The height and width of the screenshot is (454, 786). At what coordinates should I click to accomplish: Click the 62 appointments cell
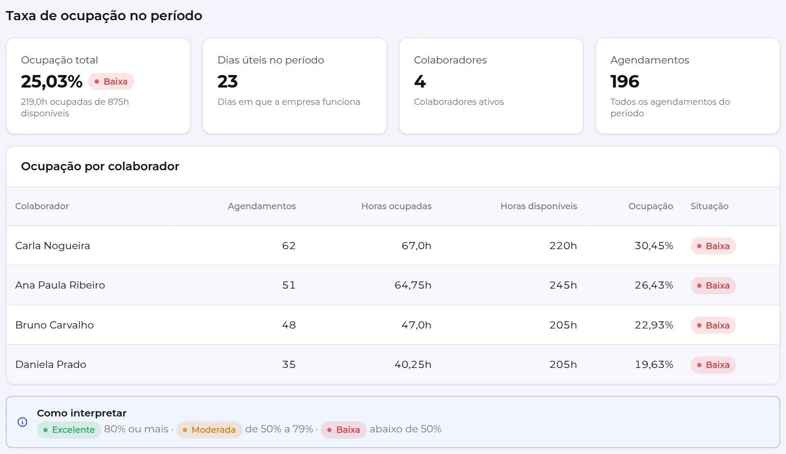click(x=289, y=246)
